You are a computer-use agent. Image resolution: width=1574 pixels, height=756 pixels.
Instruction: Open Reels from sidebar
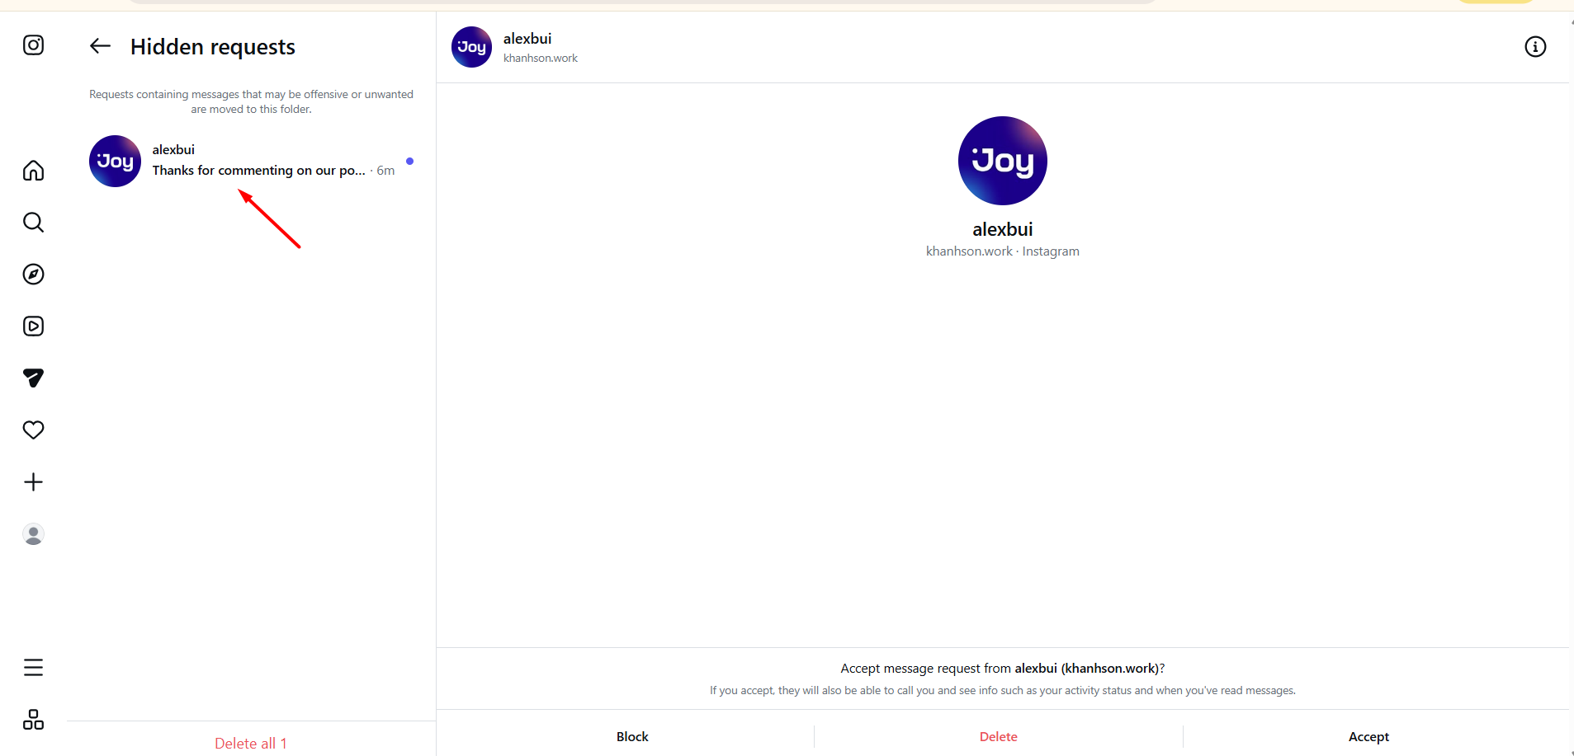(33, 326)
